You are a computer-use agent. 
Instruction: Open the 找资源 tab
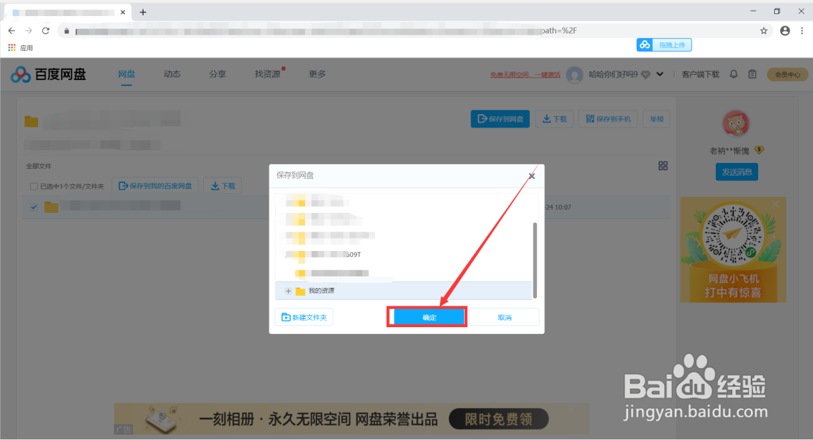(267, 74)
